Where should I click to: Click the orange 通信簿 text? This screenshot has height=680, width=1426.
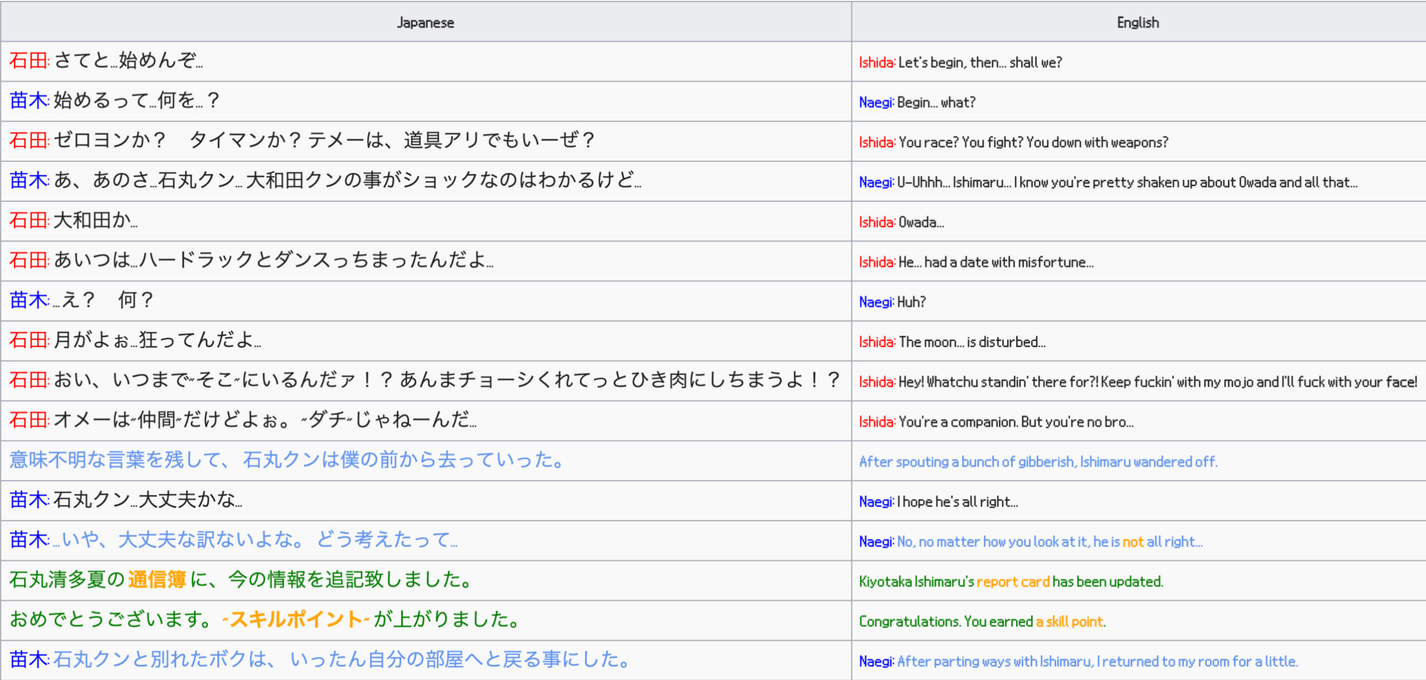click(157, 580)
